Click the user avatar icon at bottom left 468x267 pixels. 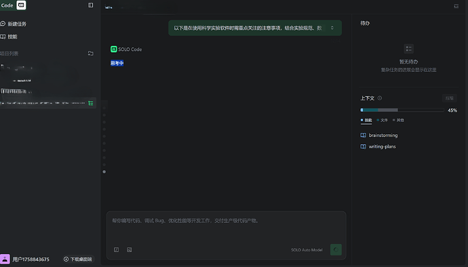click(x=5, y=259)
